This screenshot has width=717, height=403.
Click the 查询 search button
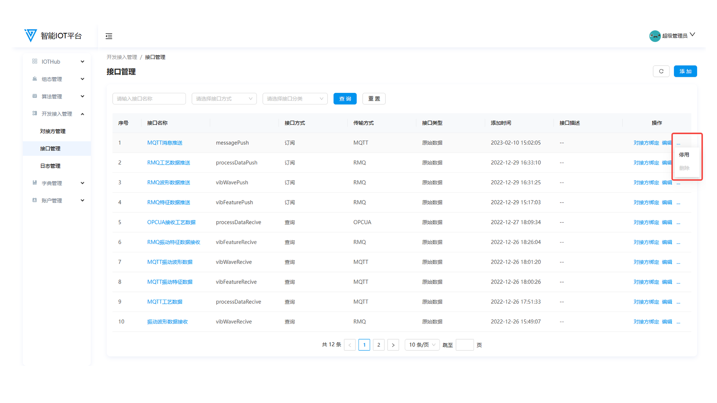pyautogui.click(x=345, y=99)
